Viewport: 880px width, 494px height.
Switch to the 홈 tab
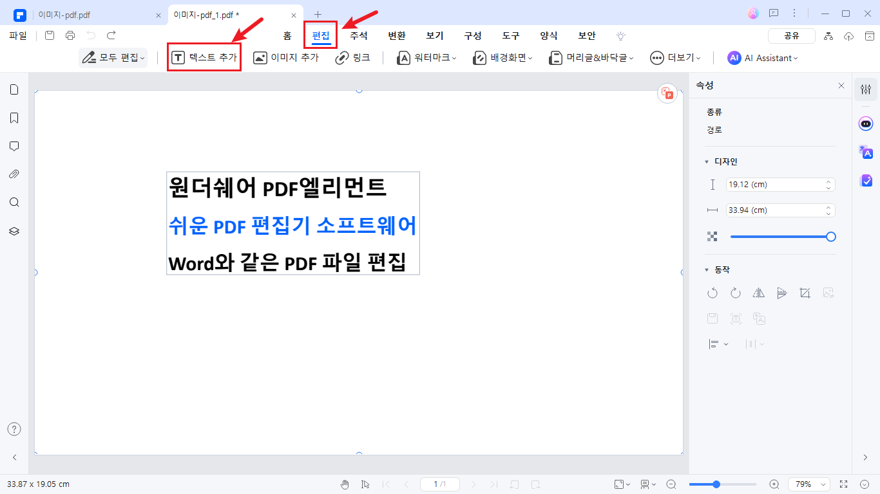click(287, 36)
